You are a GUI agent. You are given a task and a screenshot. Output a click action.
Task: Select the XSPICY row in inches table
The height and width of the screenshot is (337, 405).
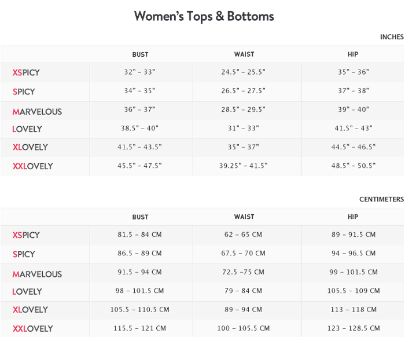coord(26,73)
